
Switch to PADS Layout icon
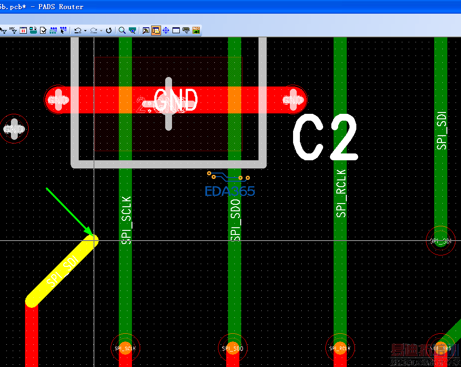click(196, 31)
